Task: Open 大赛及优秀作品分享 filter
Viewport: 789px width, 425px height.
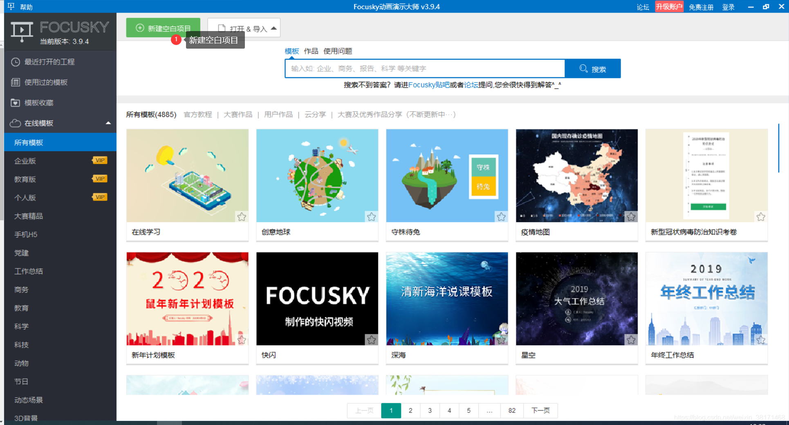Action: (397, 114)
